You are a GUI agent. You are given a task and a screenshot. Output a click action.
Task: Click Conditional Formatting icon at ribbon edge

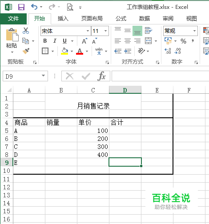[206, 31]
